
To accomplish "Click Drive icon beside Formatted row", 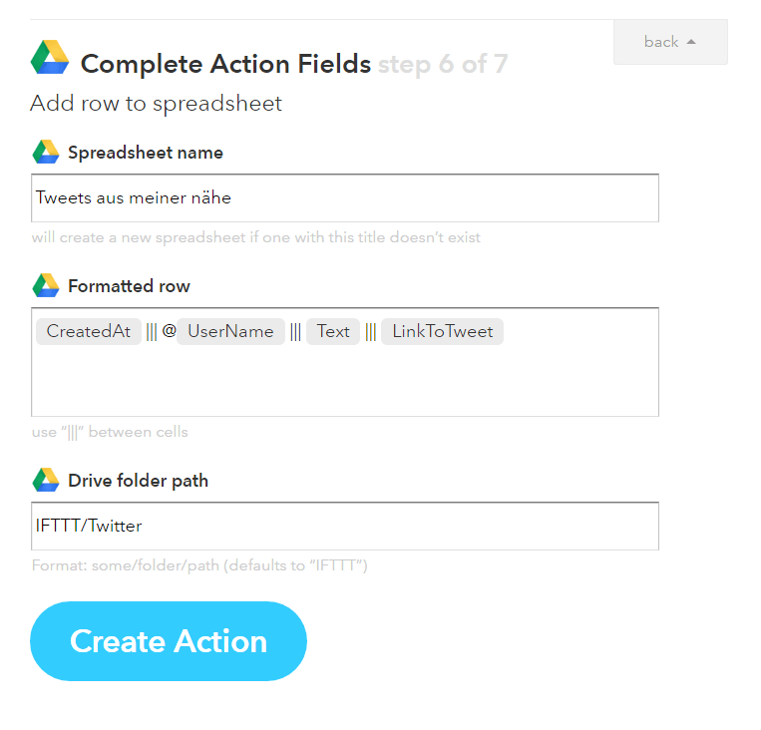I will 46,285.
